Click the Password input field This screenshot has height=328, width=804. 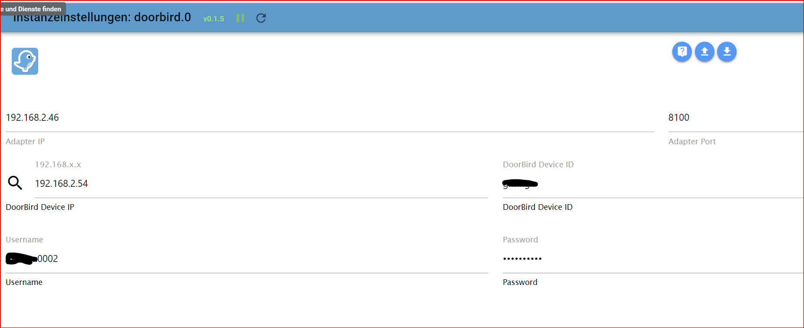[x=653, y=259]
